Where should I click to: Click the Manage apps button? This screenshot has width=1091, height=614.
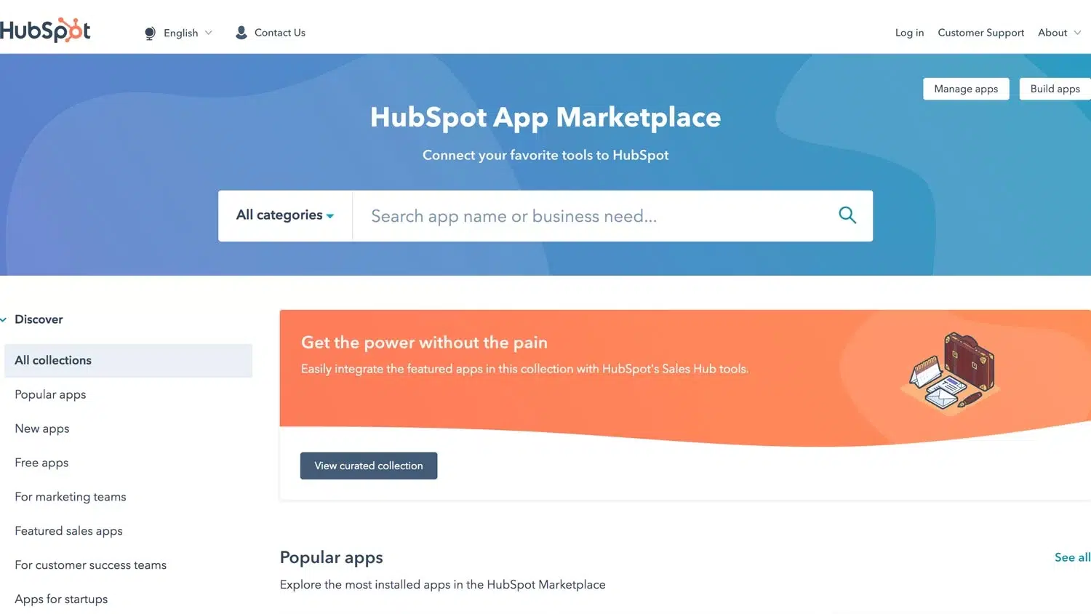(965, 88)
